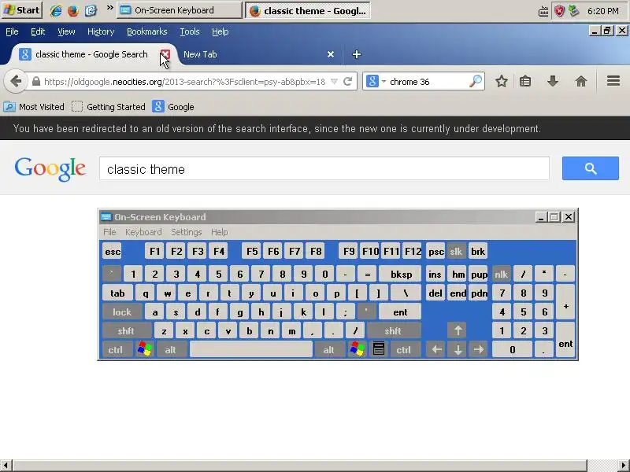Open the Tools menu in Firefox
Screen dimensions: 630x472
[190, 31]
